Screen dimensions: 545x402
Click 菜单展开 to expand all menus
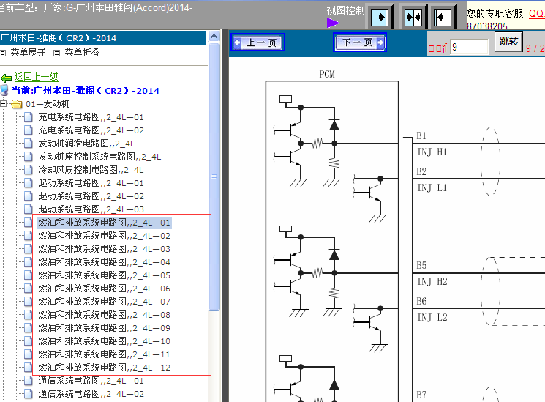28,53
